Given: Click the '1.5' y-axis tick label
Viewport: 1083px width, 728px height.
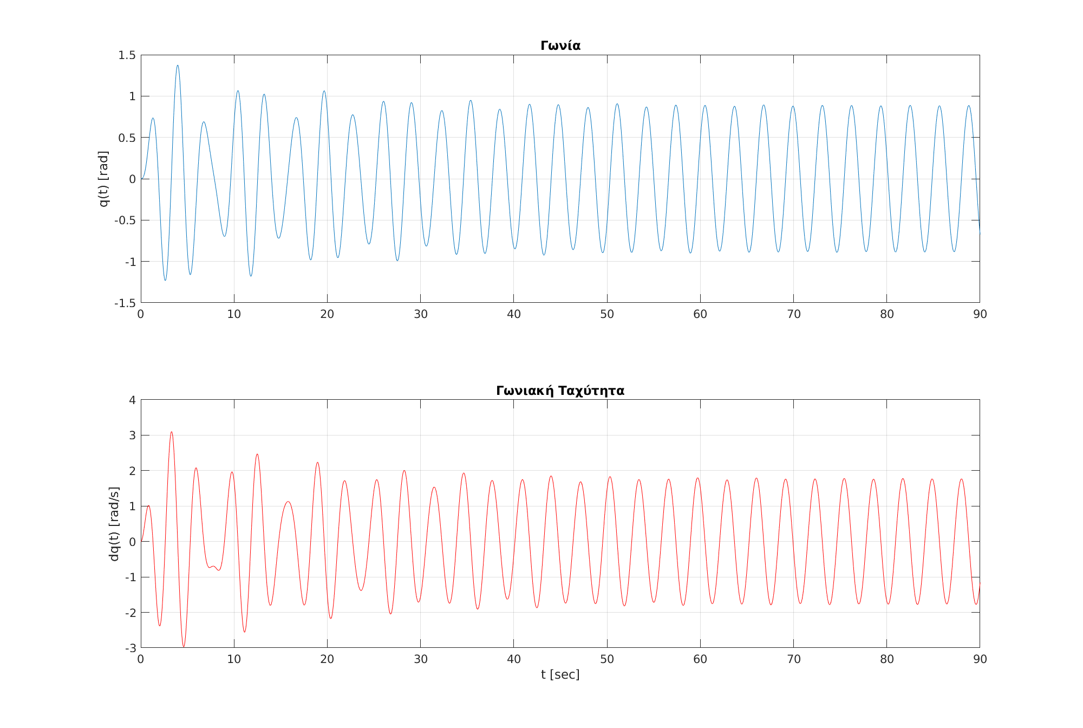Looking at the screenshot, I should [x=127, y=55].
